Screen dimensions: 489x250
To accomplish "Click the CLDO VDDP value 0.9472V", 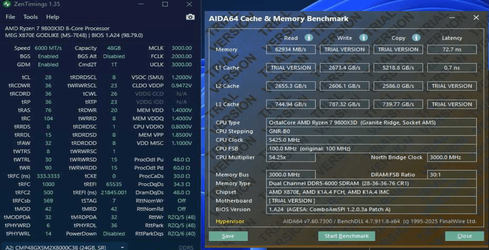I will [x=182, y=85].
